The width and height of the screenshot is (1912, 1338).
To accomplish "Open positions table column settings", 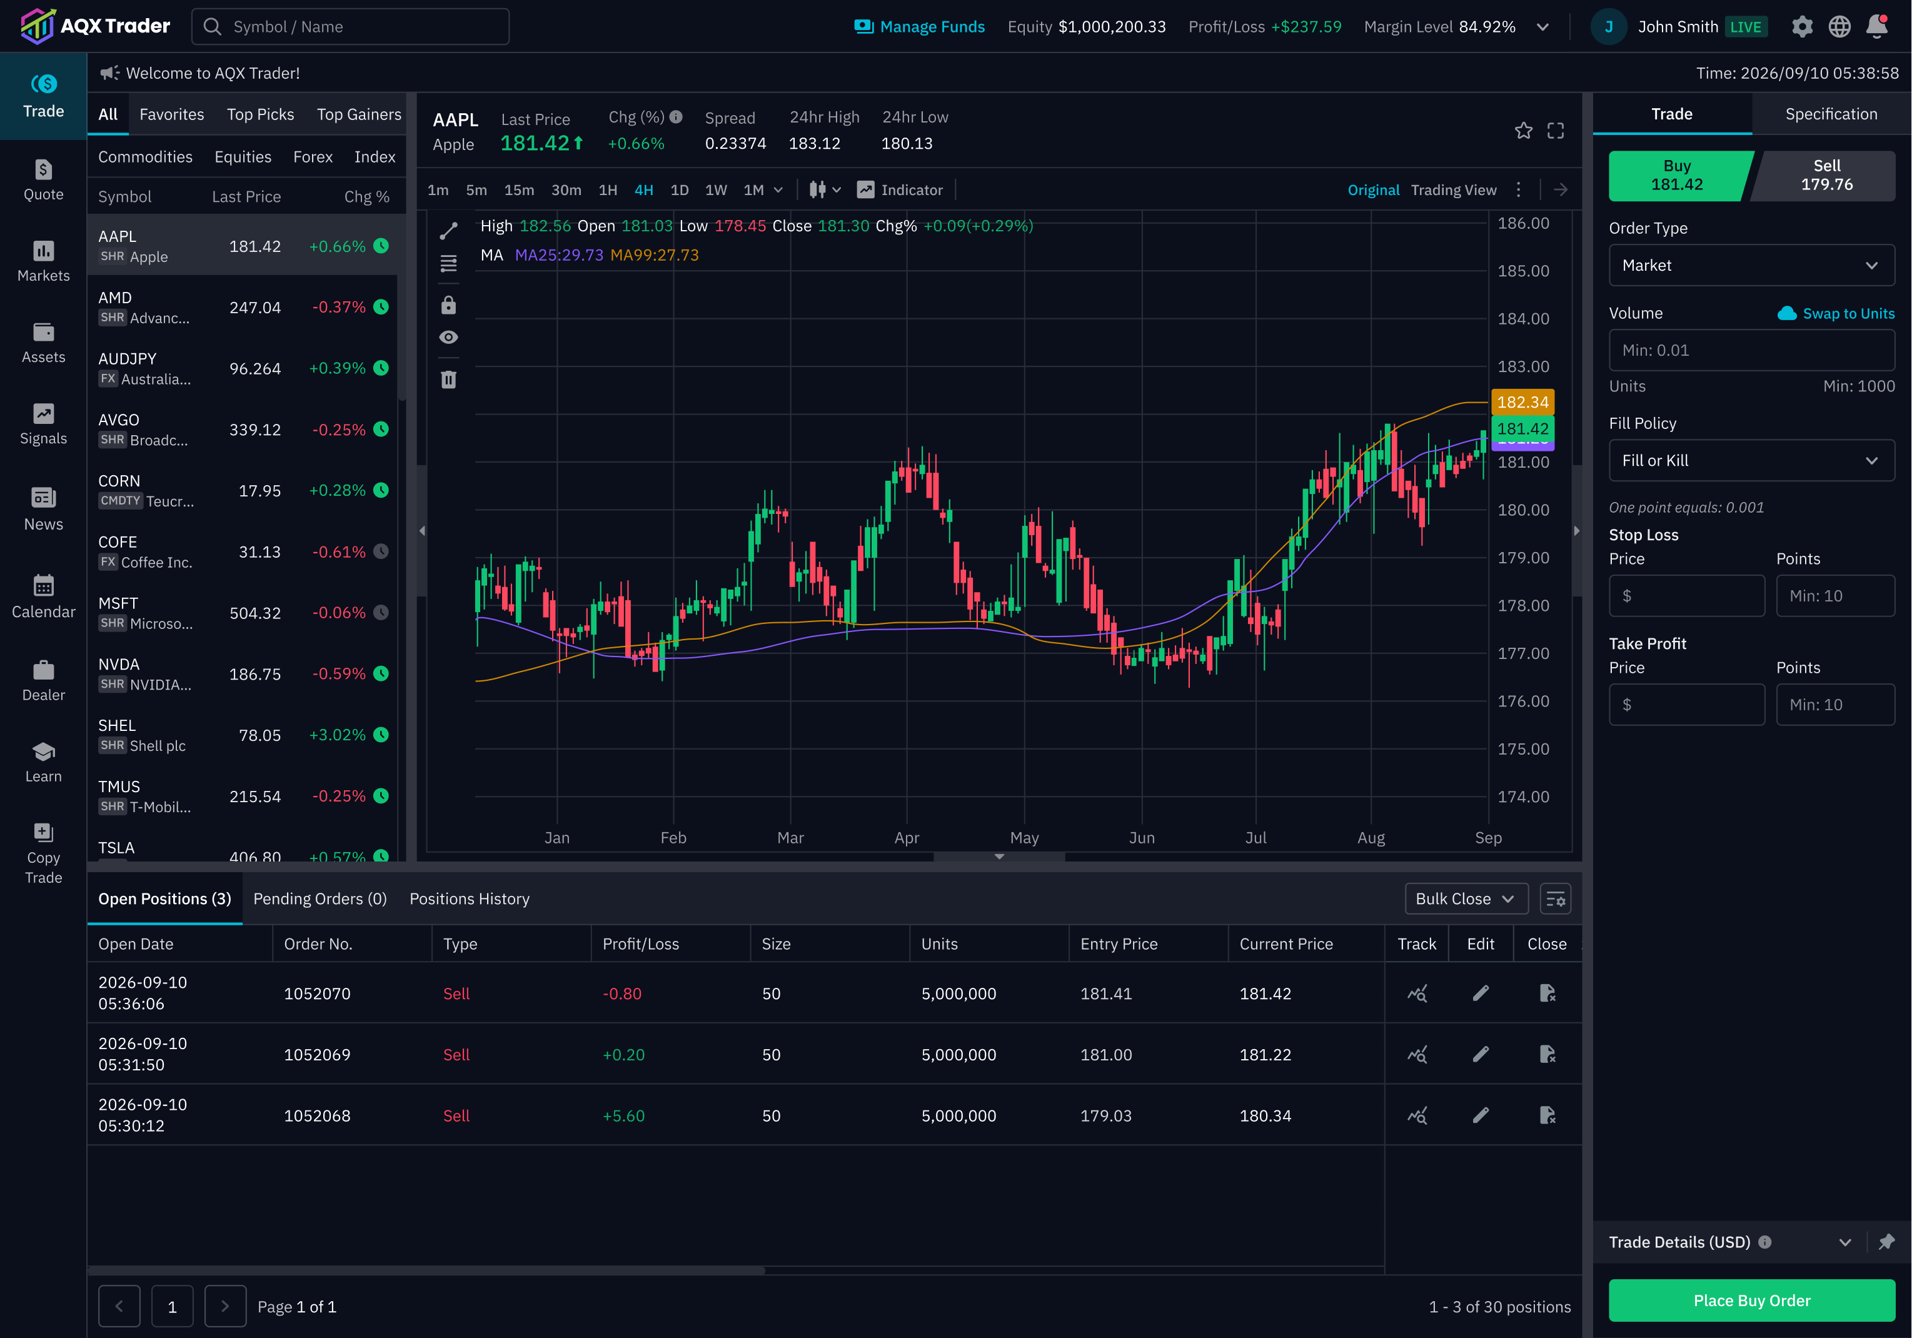I will pyautogui.click(x=1555, y=898).
